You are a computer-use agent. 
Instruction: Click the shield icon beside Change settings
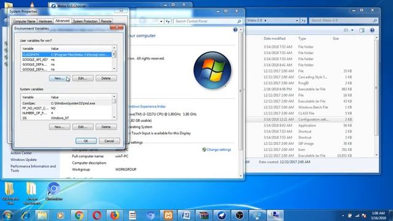pyautogui.click(x=204, y=150)
